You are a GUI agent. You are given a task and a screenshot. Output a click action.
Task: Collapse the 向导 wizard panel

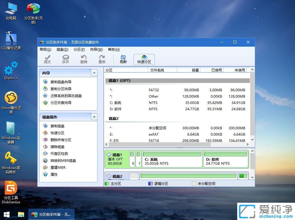click(x=94, y=73)
